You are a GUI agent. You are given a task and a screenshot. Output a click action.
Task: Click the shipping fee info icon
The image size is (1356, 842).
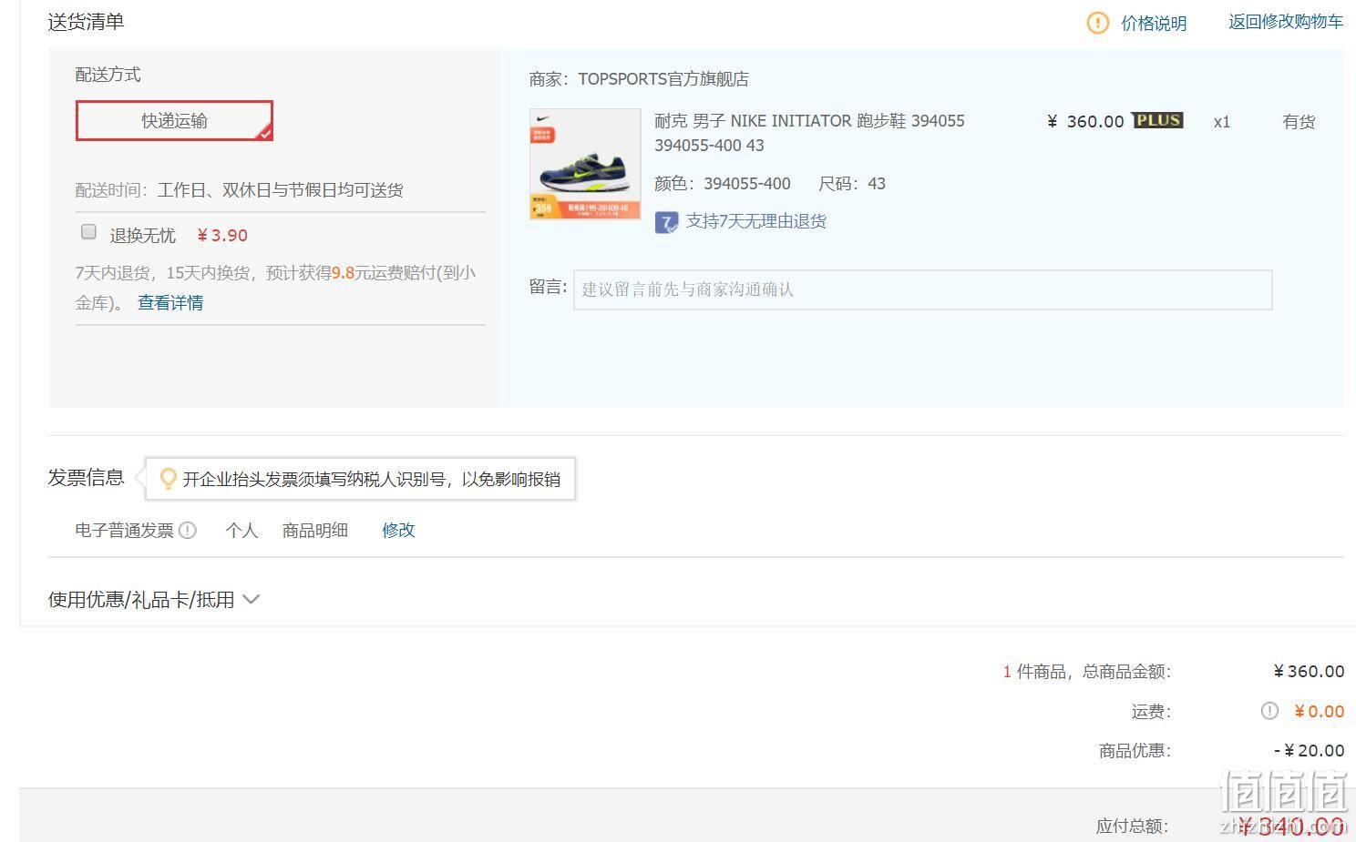(1269, 711)
